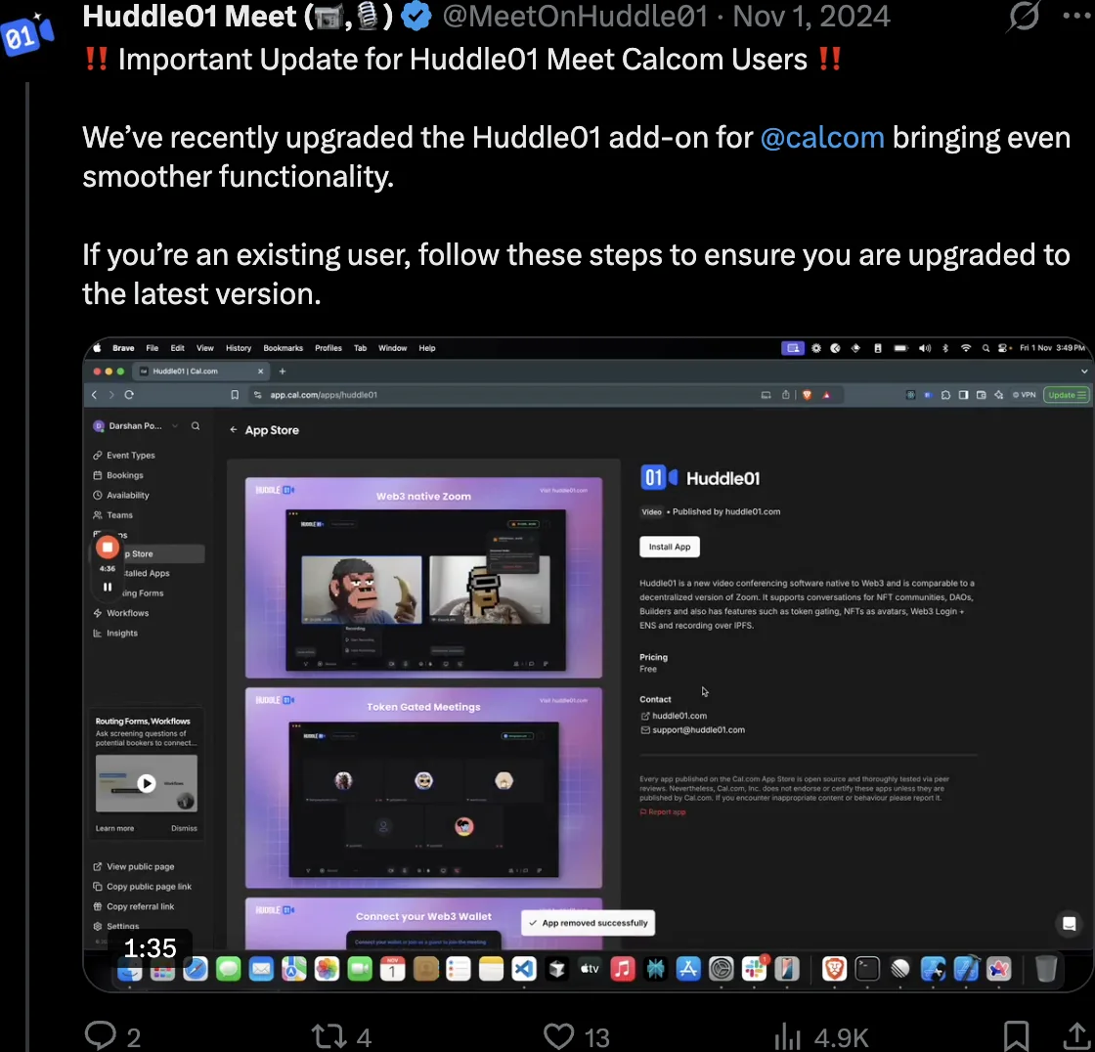Click Copy public page link
The width and height of the screenshot is (1095, 1052).
[149, 887]
